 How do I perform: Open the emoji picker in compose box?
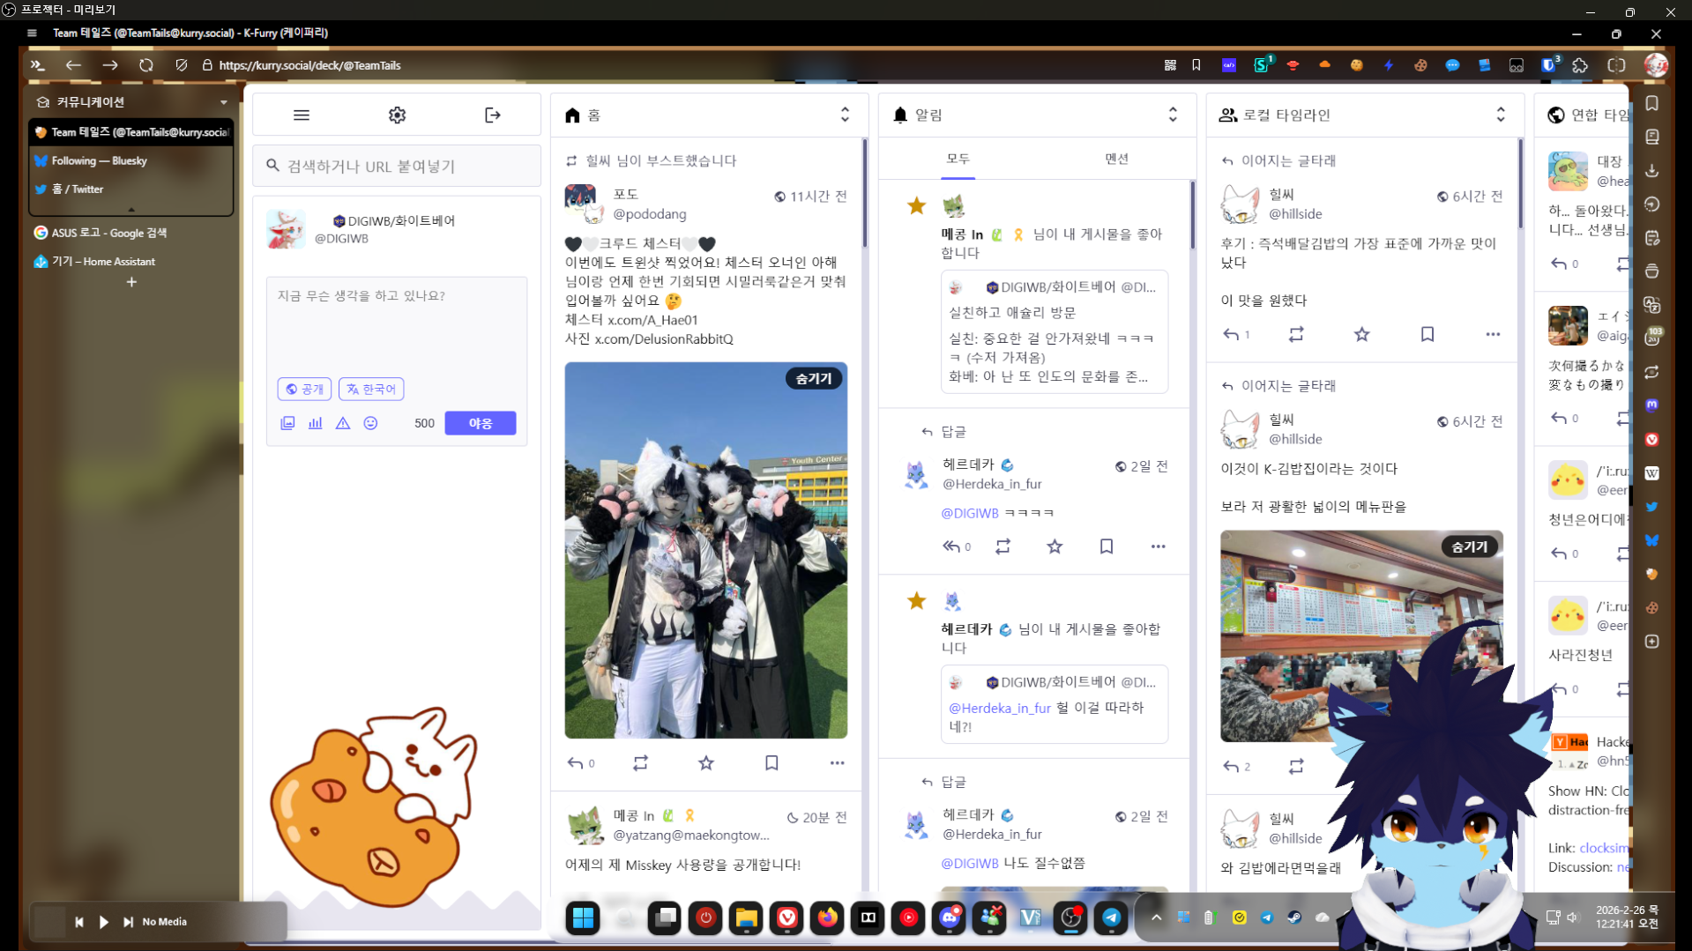[x=370, y=423]
